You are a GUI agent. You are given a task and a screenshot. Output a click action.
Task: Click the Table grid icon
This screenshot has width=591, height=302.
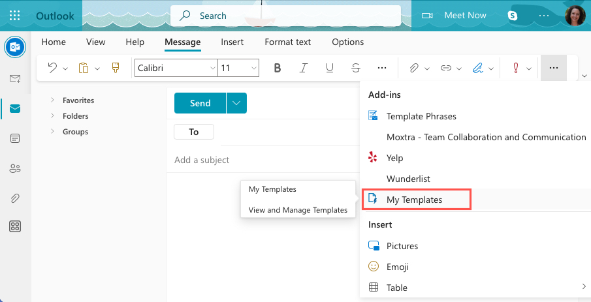(373, 287)
